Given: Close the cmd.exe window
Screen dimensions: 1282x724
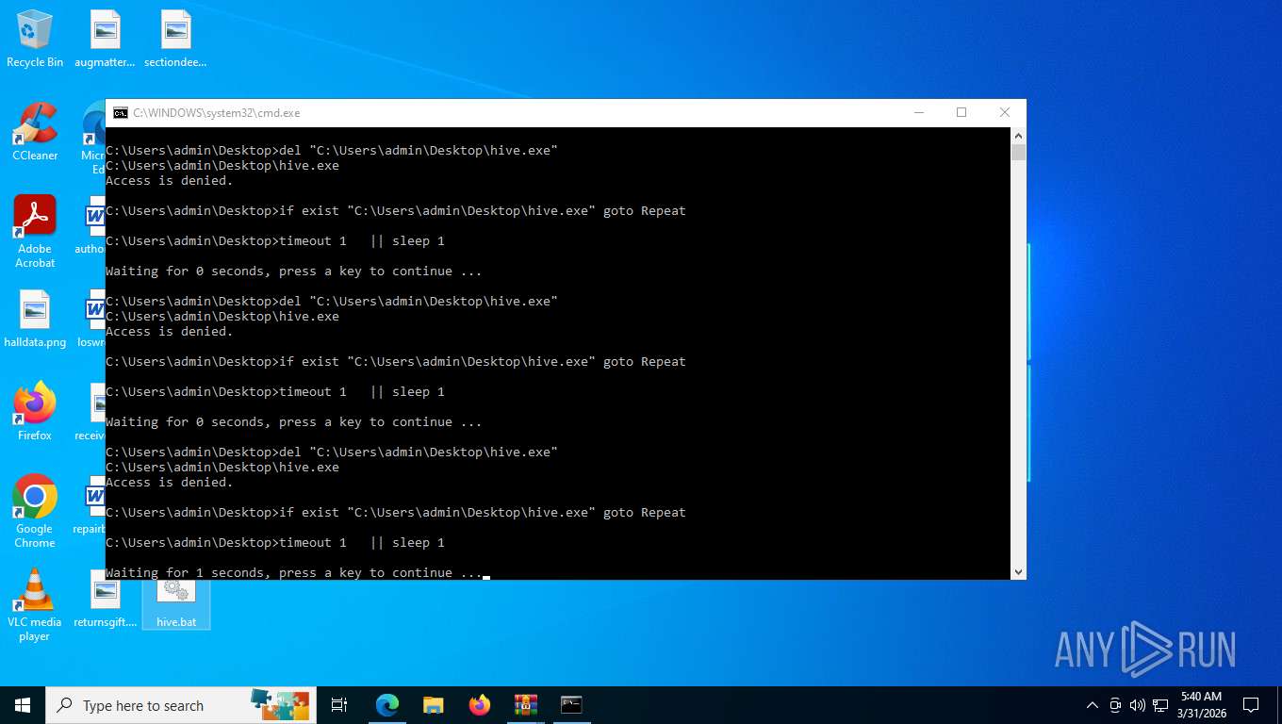Looking at the screenshot, I should (1005, 113).
